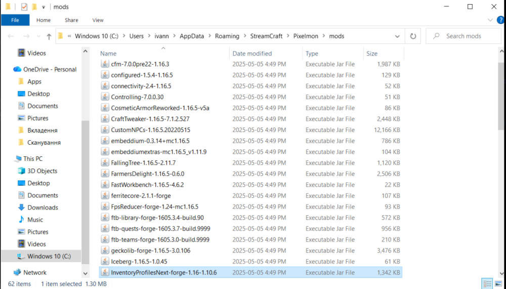
Task: Click the jar icon of Controlling-7.0.0.30
Action: [x=105, y=97]
